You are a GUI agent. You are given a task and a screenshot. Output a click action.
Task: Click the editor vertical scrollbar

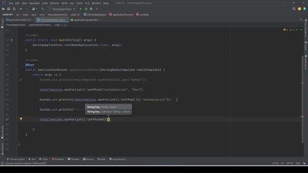[302, 99]
